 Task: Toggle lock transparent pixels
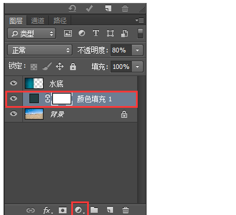[x=34, y=67]
